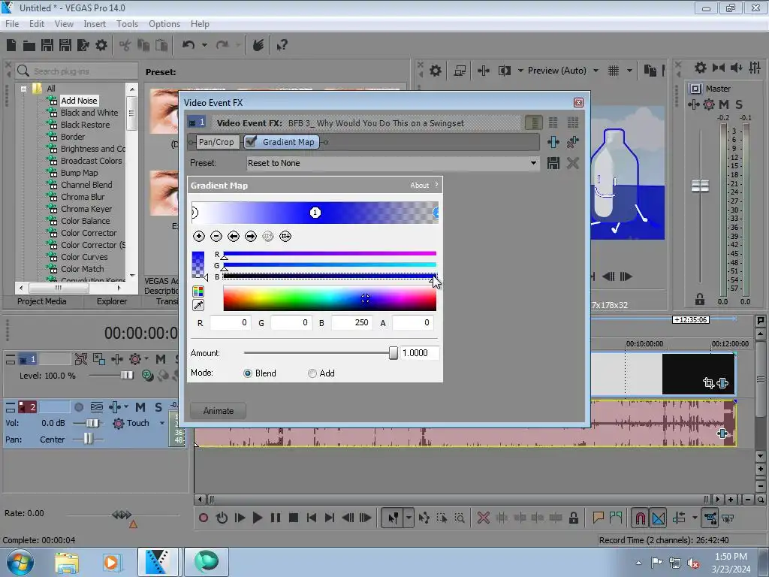Viewport: 769px width, 577px height.
Task: Disable the Gradient Map effect checkbox
Action: [252, 142]
